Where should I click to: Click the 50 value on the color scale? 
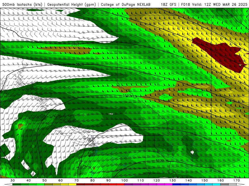(45, 180)
